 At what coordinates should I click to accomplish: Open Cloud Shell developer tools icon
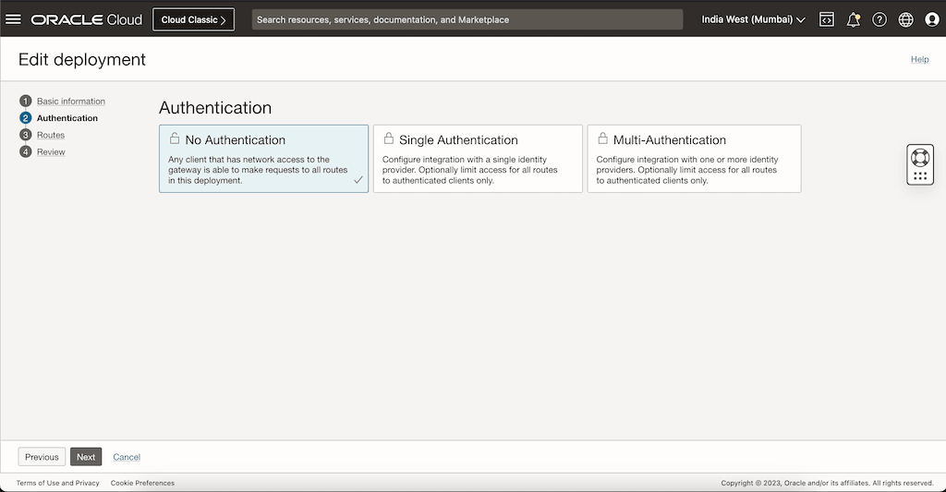827,19
